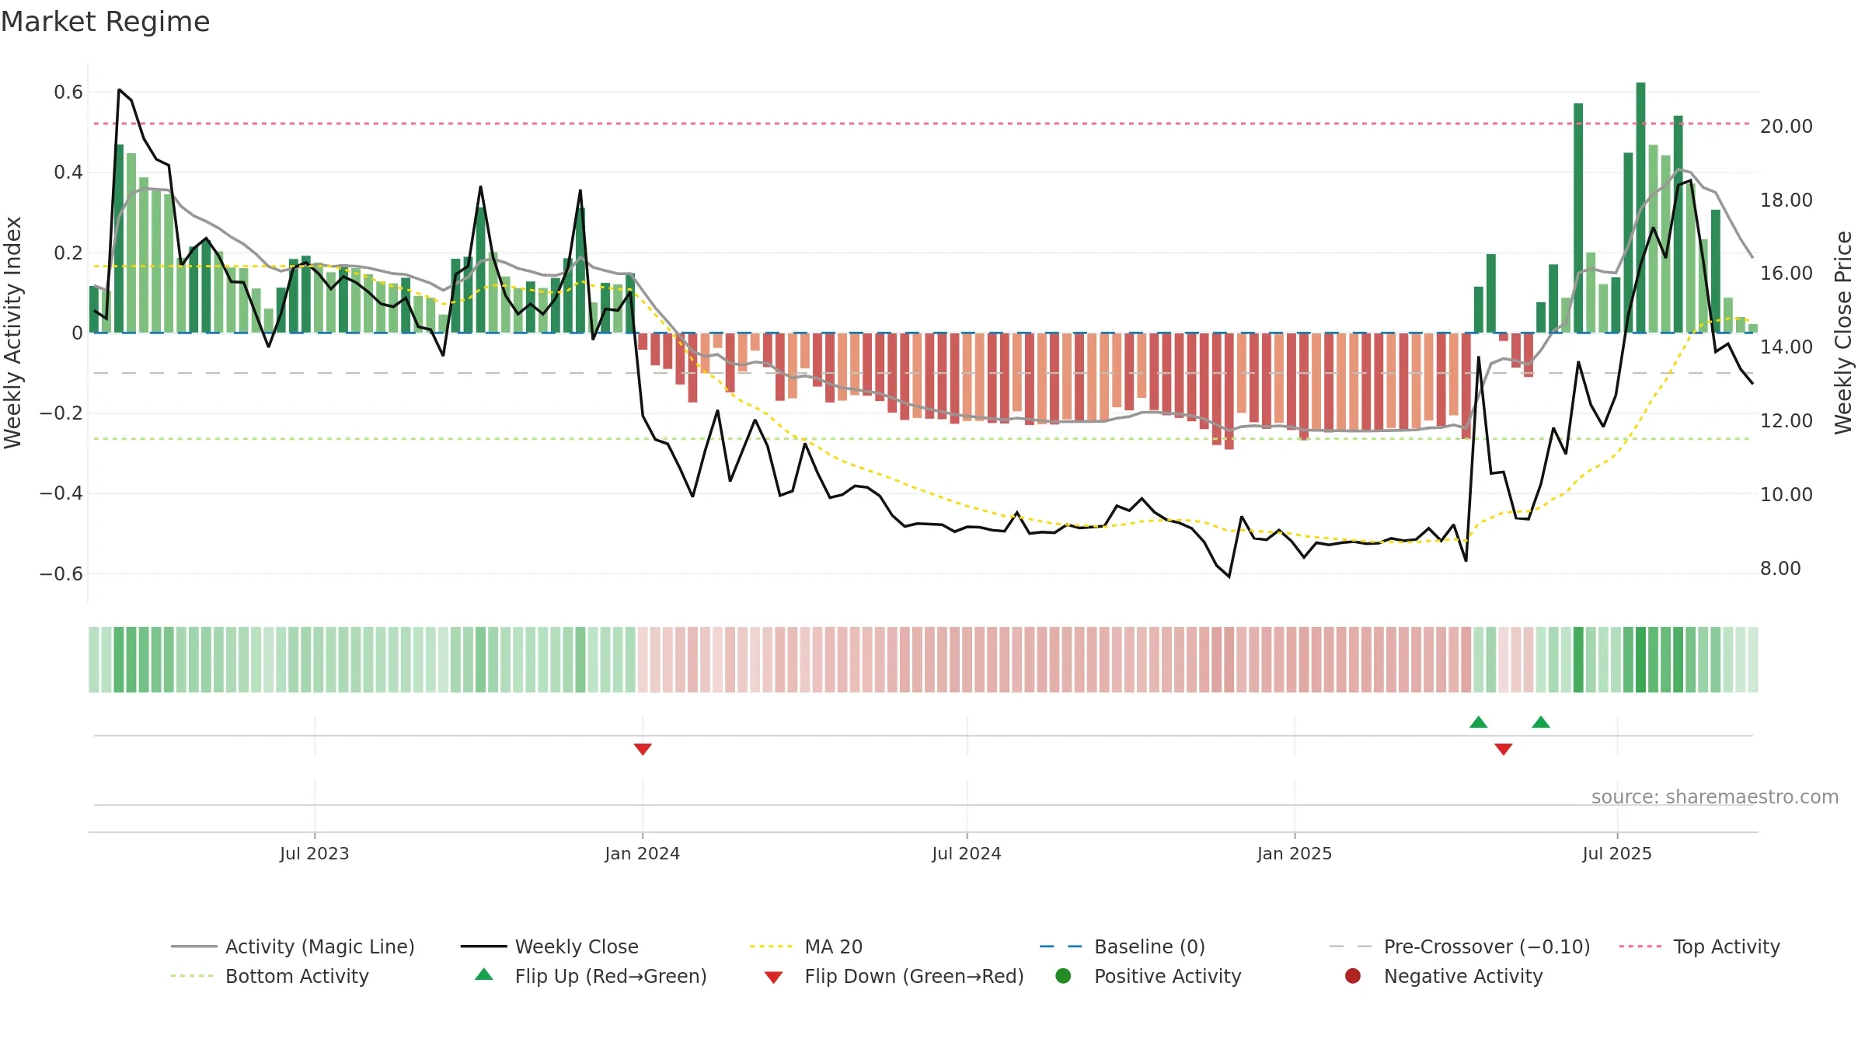The height and width of the screenshot is (1049, 1865).
Task: Click the green Positive Activity legend dot
Action: click(x=1063, y=976)
